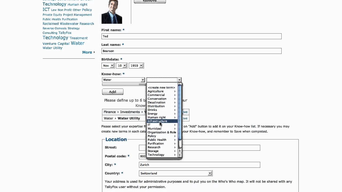Select Agriculture from the know-how list
Screen dimensions: 342x192
coord(156,91)
